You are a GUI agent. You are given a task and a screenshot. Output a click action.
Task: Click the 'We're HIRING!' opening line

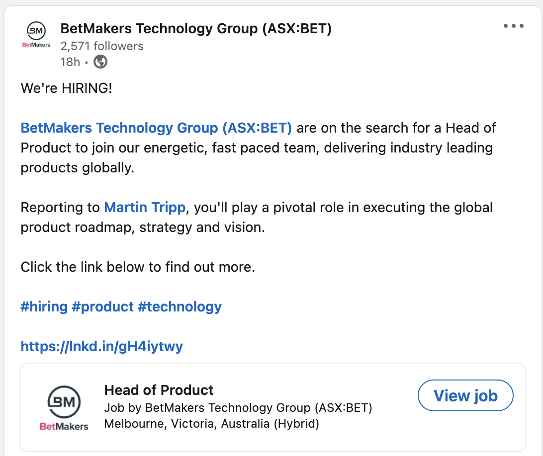pos(66,88)
